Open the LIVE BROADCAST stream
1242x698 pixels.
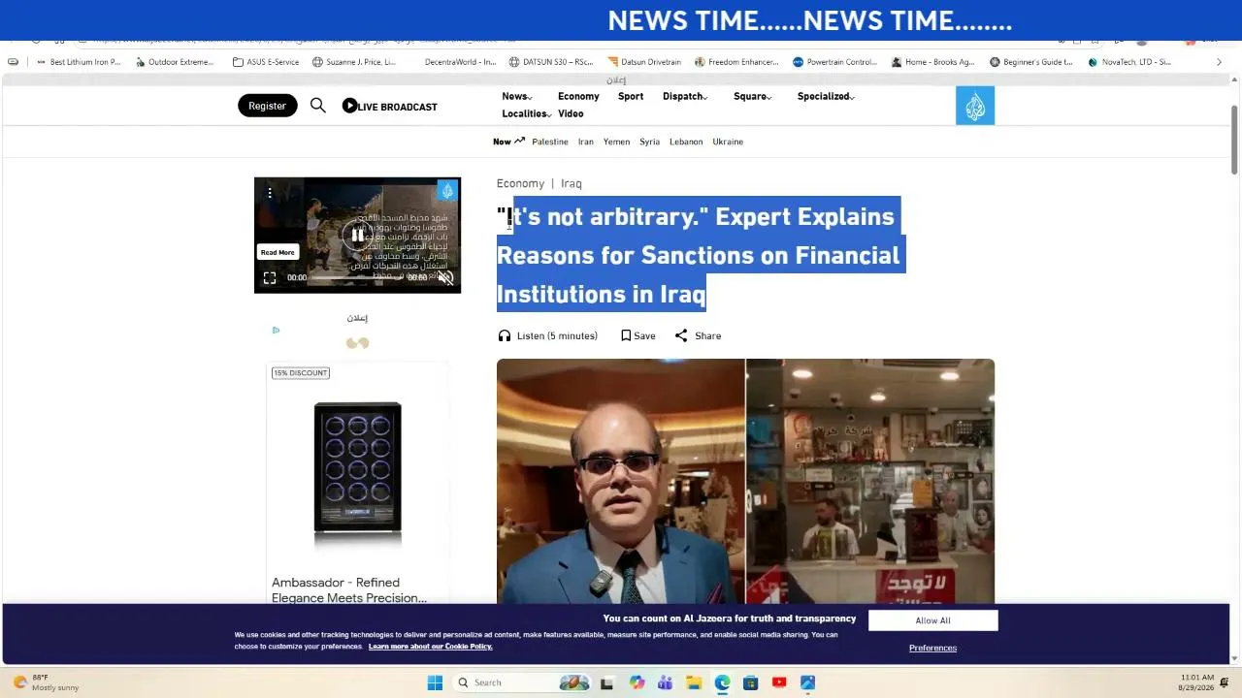(x=390, y=106)
